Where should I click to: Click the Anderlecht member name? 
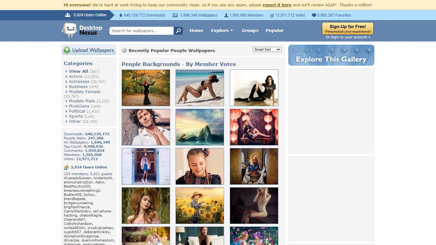click(103, 178)
